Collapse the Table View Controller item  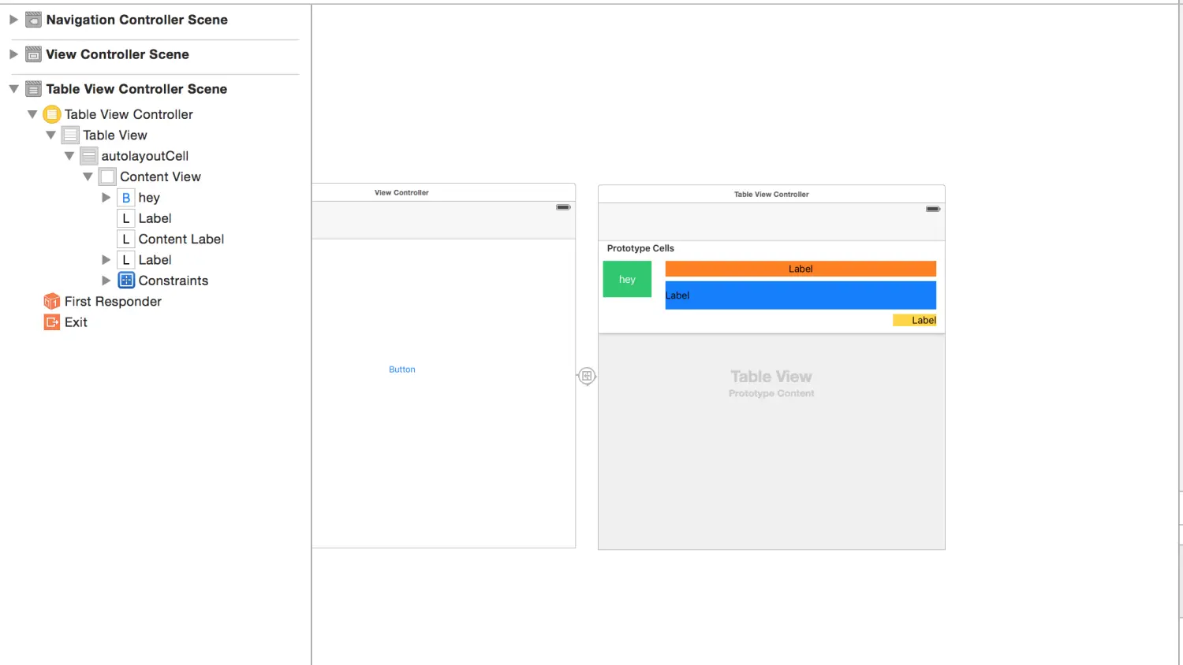32,114
